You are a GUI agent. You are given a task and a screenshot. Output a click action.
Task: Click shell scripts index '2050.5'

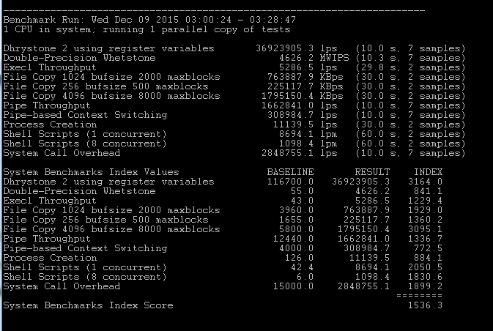(x=426, y=267)
